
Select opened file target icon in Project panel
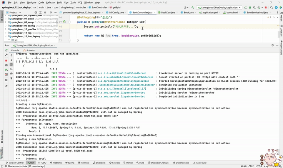click(36, 12)
